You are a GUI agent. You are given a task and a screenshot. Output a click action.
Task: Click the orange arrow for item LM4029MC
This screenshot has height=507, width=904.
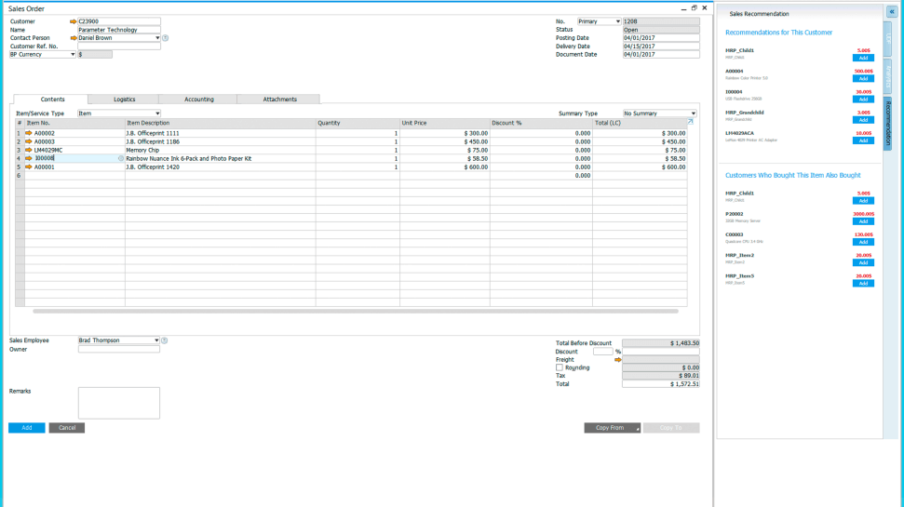click(x=29, y=150)
